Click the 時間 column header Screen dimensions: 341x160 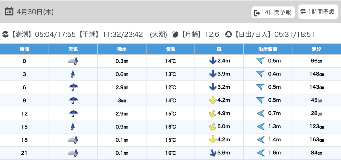click(x=24, y=49)
